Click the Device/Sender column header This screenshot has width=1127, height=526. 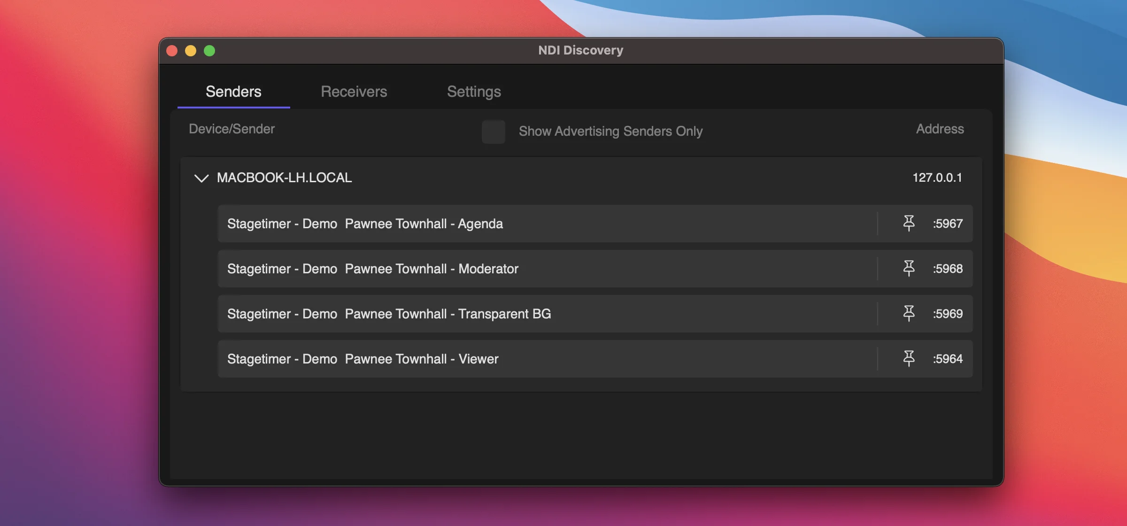(232, 129)
